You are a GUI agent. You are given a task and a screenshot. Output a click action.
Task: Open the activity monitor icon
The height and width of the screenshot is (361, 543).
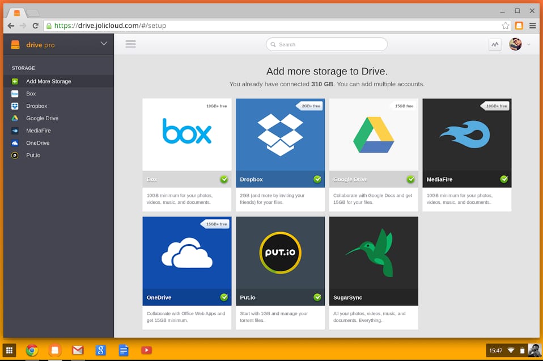[495, 44]
